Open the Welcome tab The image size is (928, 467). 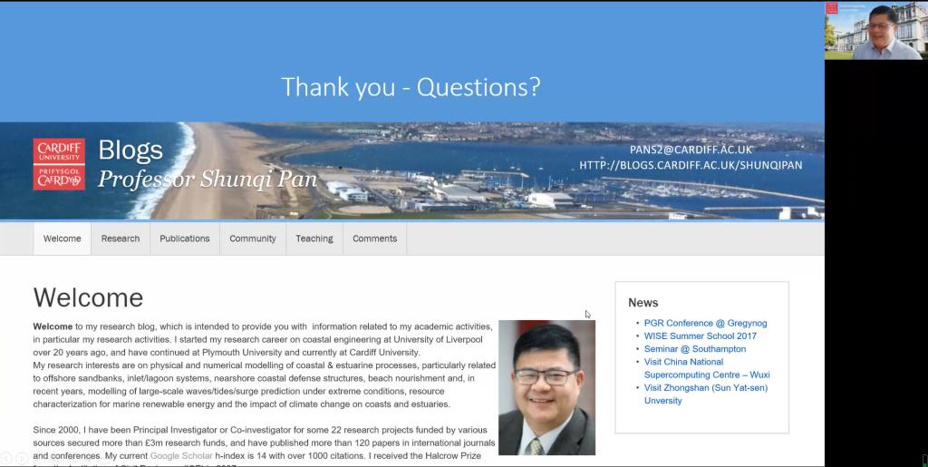point(63,238)
